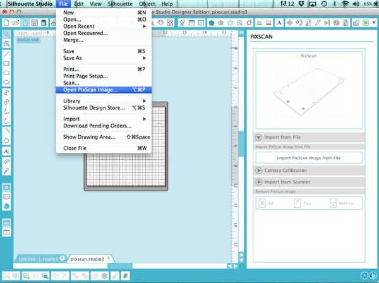Open the Bluetooth status icon in menu bar

335,4
